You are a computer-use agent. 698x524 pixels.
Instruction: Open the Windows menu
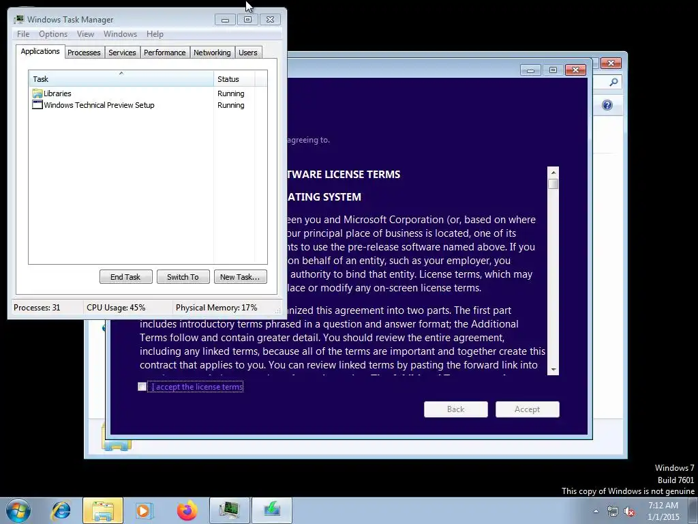click(x=120, y=34)
